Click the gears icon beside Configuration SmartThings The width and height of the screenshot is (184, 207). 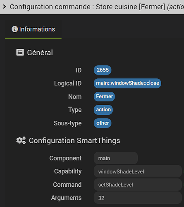click(21, 140)
